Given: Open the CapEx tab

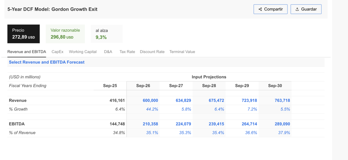Looking at the screenshot, I should [57, 52].
